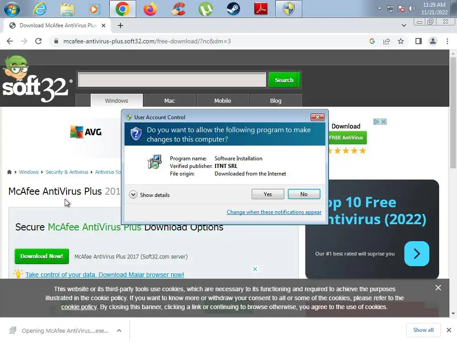Open the Chrome profile avatar menu
Screen dimensions: 457x343
tap(433, 41)
